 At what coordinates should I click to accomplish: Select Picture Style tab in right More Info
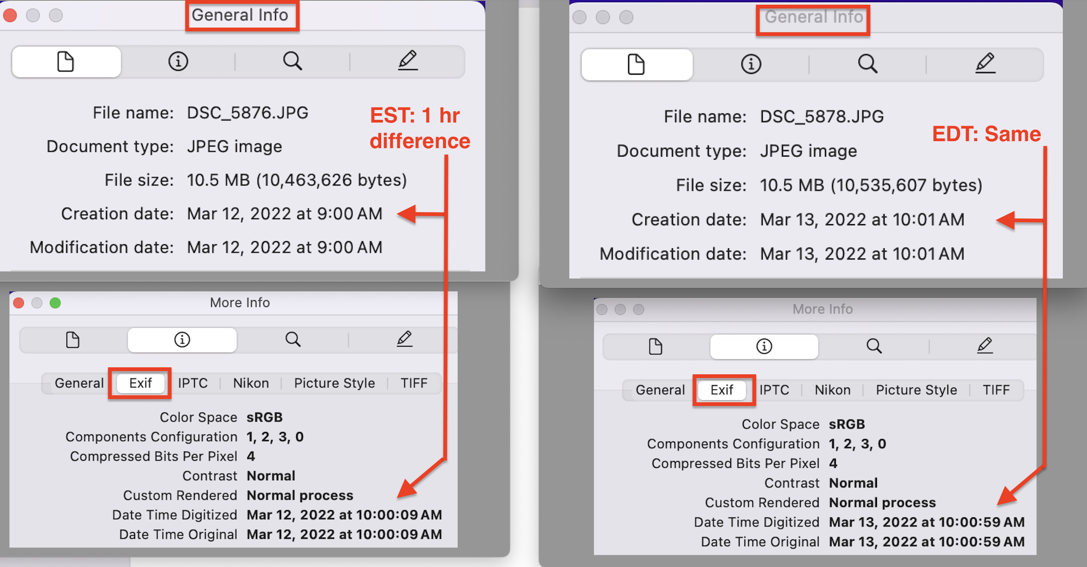click(916, 390)
